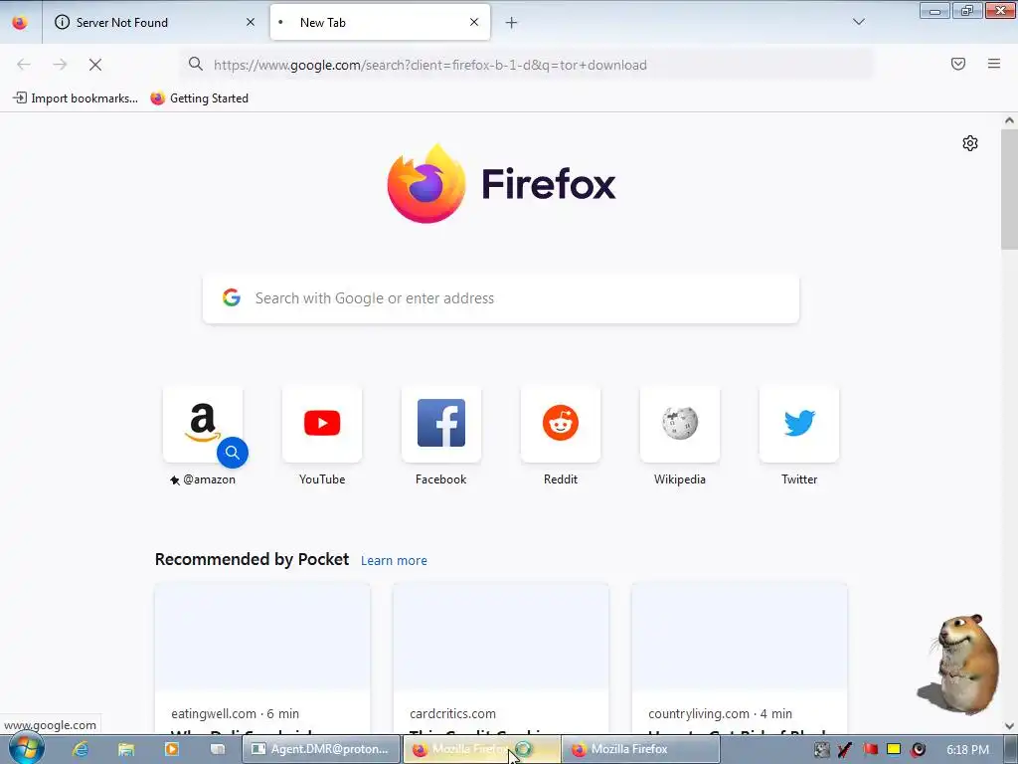Click the Recommended by Pocket heading
Viewport: 1018px width, 764px height.
point(252,559)
